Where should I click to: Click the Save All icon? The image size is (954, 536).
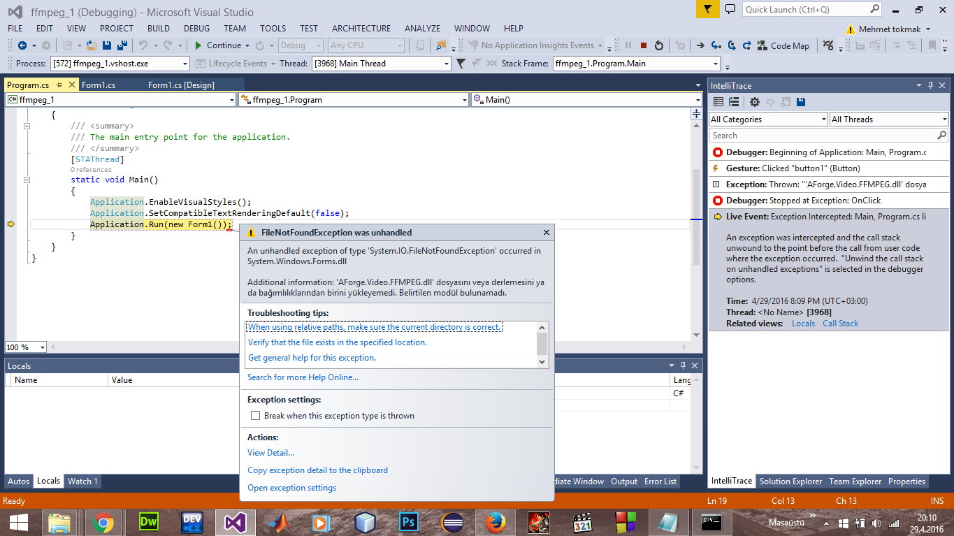[x=122, y=45]
